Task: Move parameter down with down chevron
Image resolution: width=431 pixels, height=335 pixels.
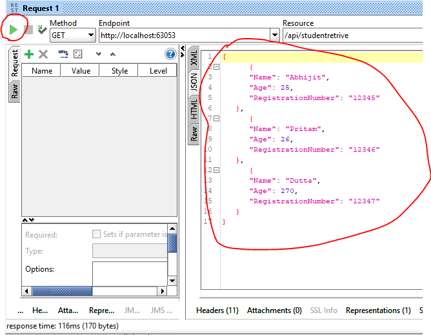Action: (x=99, y=54)
